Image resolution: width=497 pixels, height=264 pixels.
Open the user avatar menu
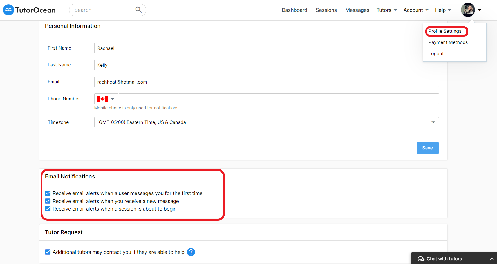(x=468, y=10)
